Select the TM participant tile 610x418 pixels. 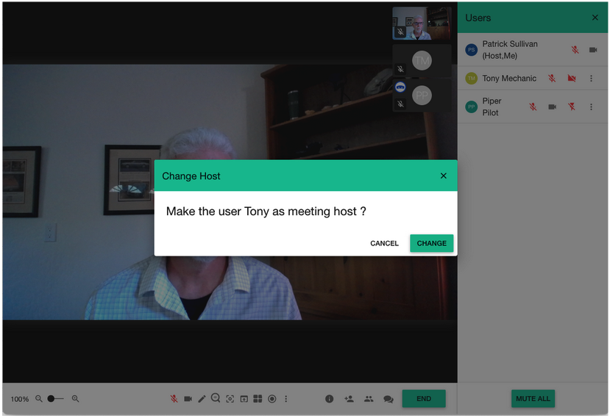422,60
